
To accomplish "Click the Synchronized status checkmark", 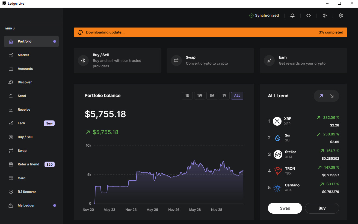I will pos(252,16).
